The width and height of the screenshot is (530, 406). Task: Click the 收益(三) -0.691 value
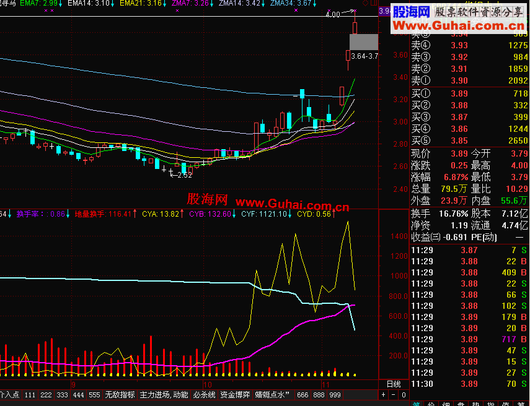pyautogui.click(x=456, y=237)
